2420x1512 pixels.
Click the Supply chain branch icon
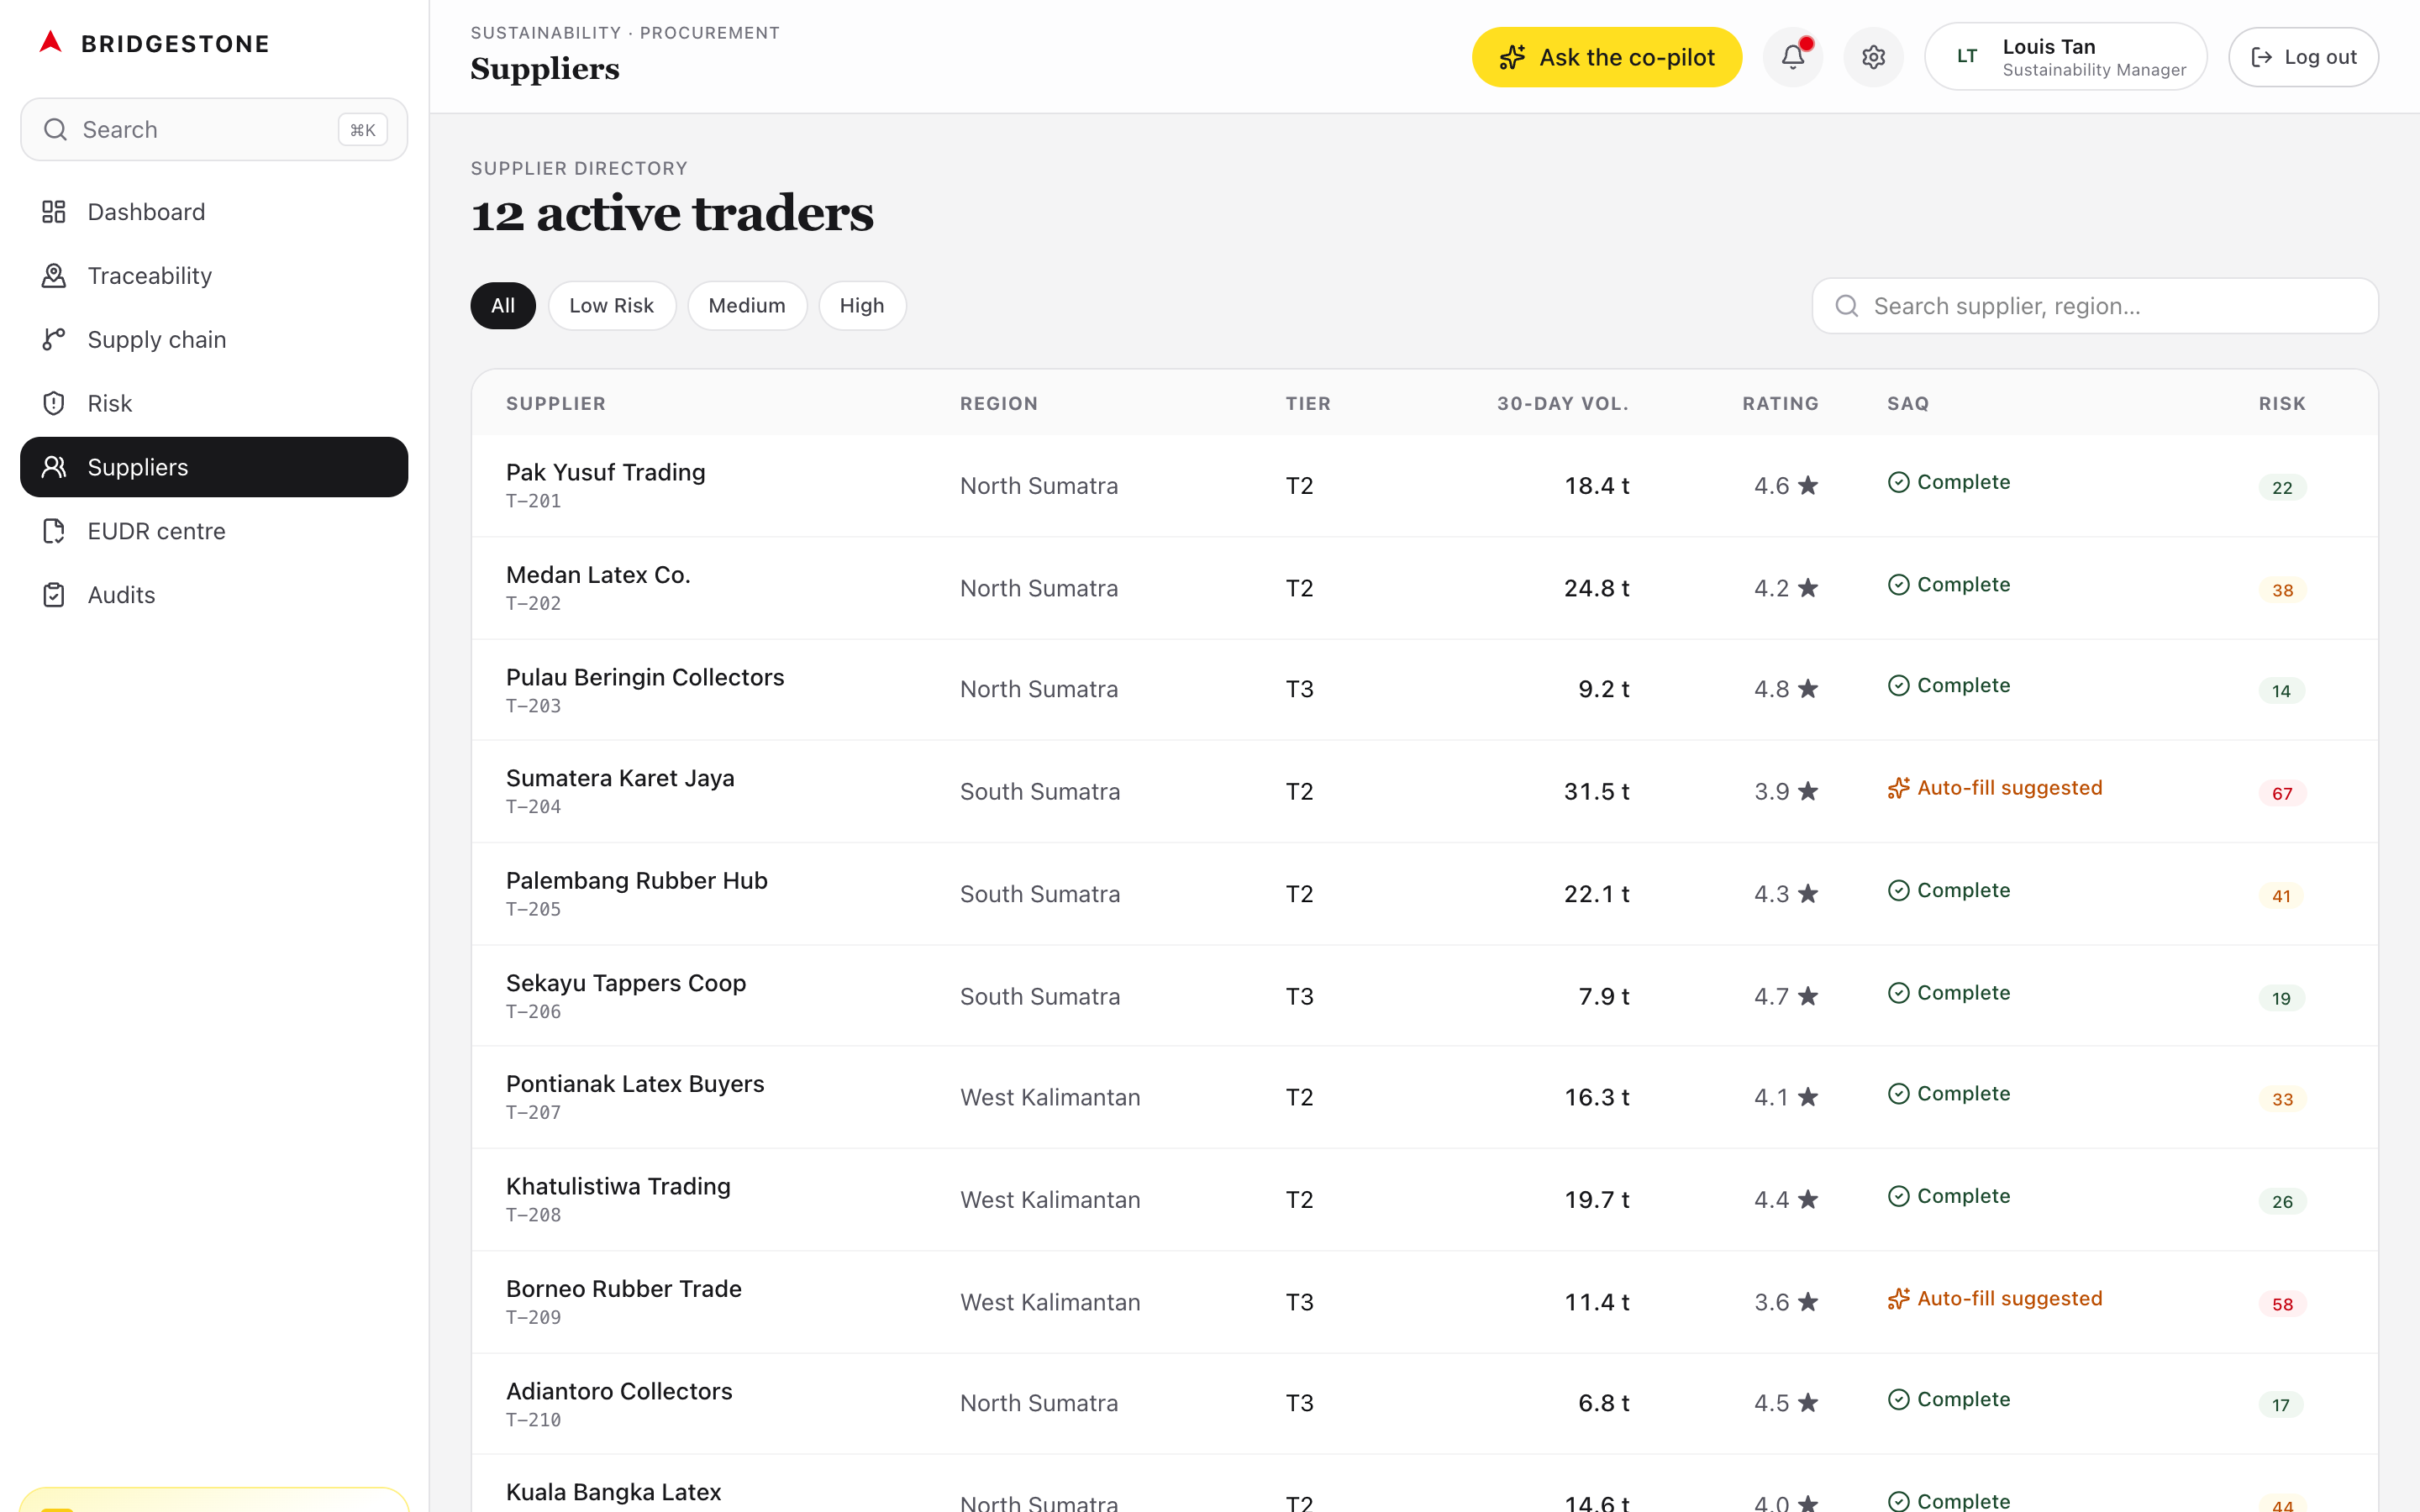pos(54,340)
